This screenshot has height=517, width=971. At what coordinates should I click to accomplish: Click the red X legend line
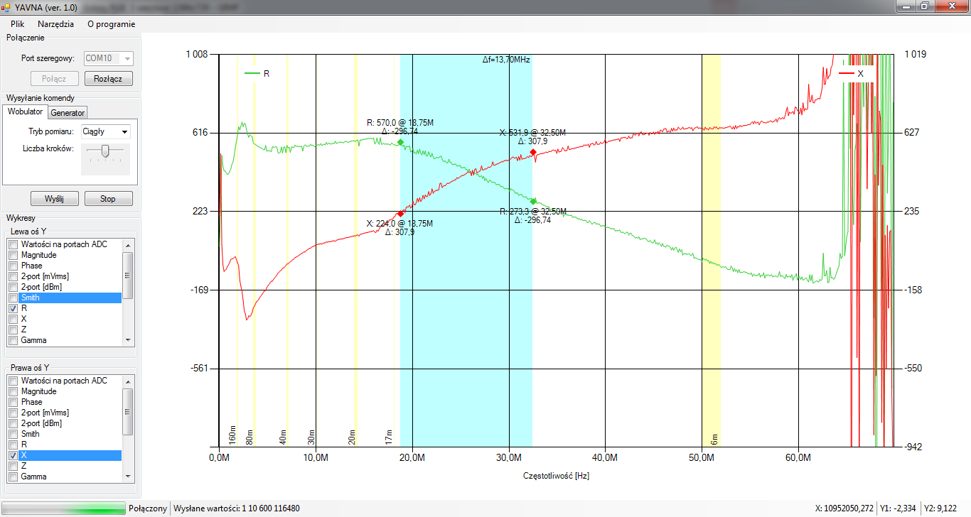click(x=846, y=73)
